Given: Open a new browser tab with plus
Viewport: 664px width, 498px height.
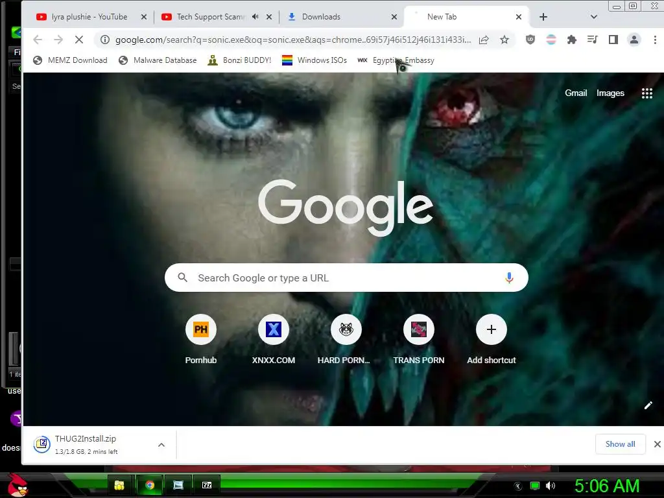Looking at the screenshot, I should click(543, 17).
